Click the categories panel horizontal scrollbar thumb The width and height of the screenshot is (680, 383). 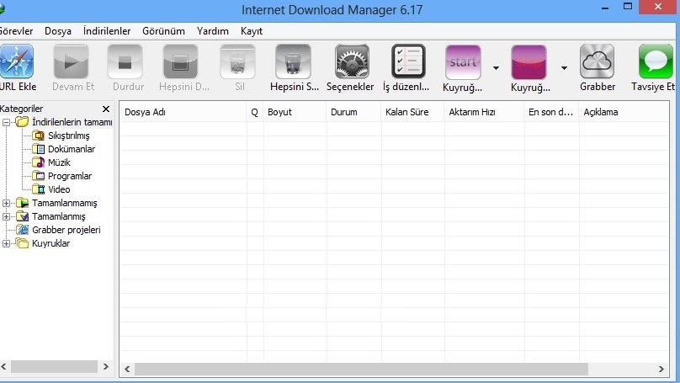[54, 366]
